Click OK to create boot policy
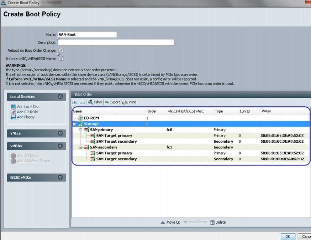The image size is (311, 240). click(288, 236)
